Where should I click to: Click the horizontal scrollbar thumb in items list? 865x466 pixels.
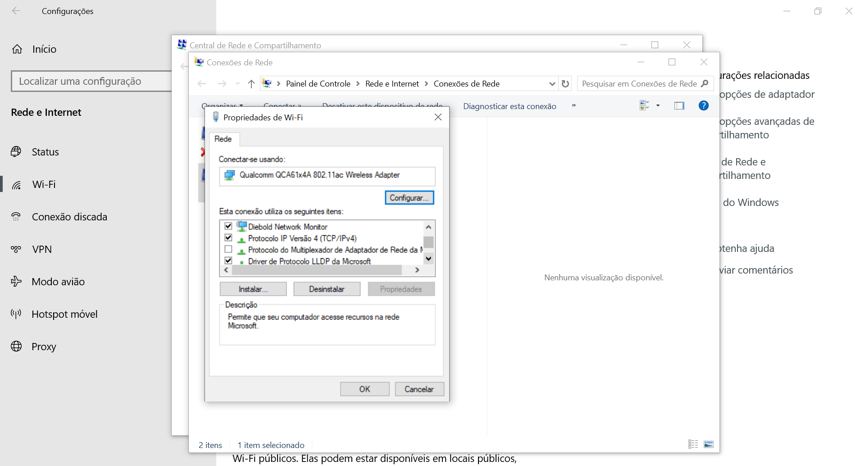click(317, 270)
